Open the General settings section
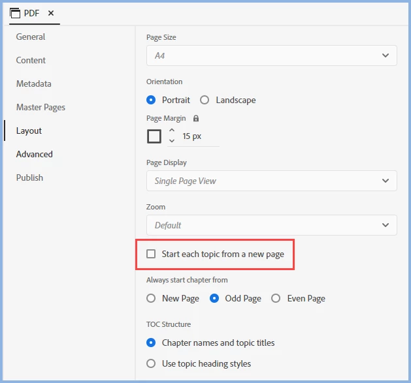Viewport: 411px width, 383px height. (31, 37)
